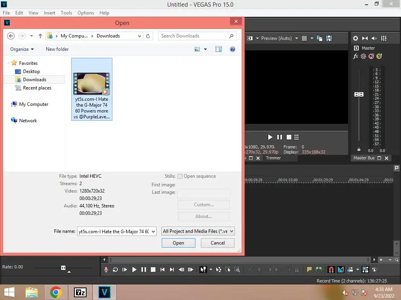This screenshot has height=300, width=401.
Task: Toggle Enable Snapping magnet icon
Action: click(x=331, y=270)
